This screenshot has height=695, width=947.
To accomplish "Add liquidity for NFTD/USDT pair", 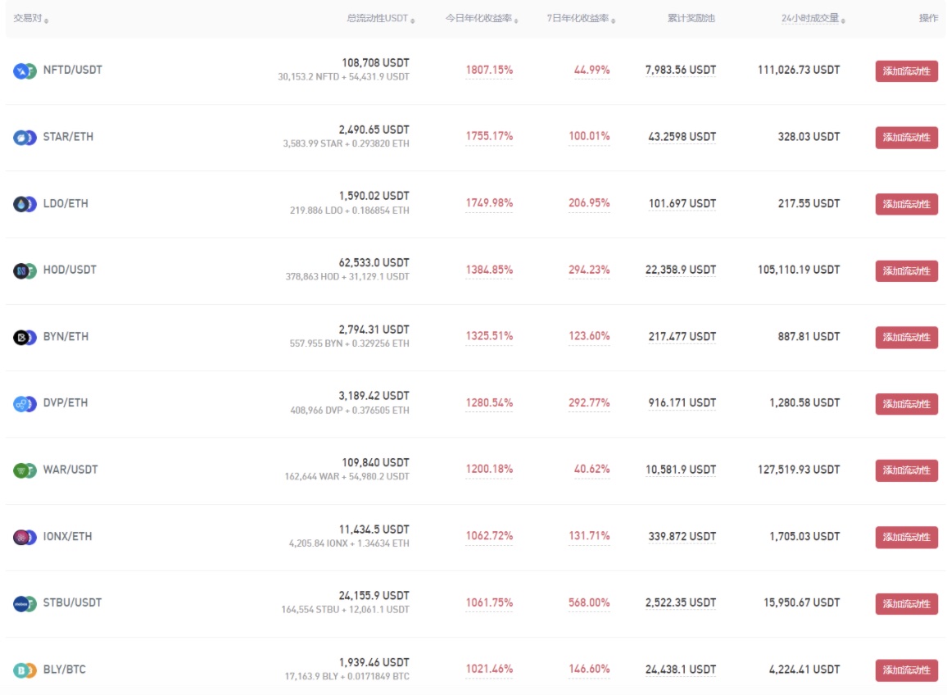I will tap(906, 71).
